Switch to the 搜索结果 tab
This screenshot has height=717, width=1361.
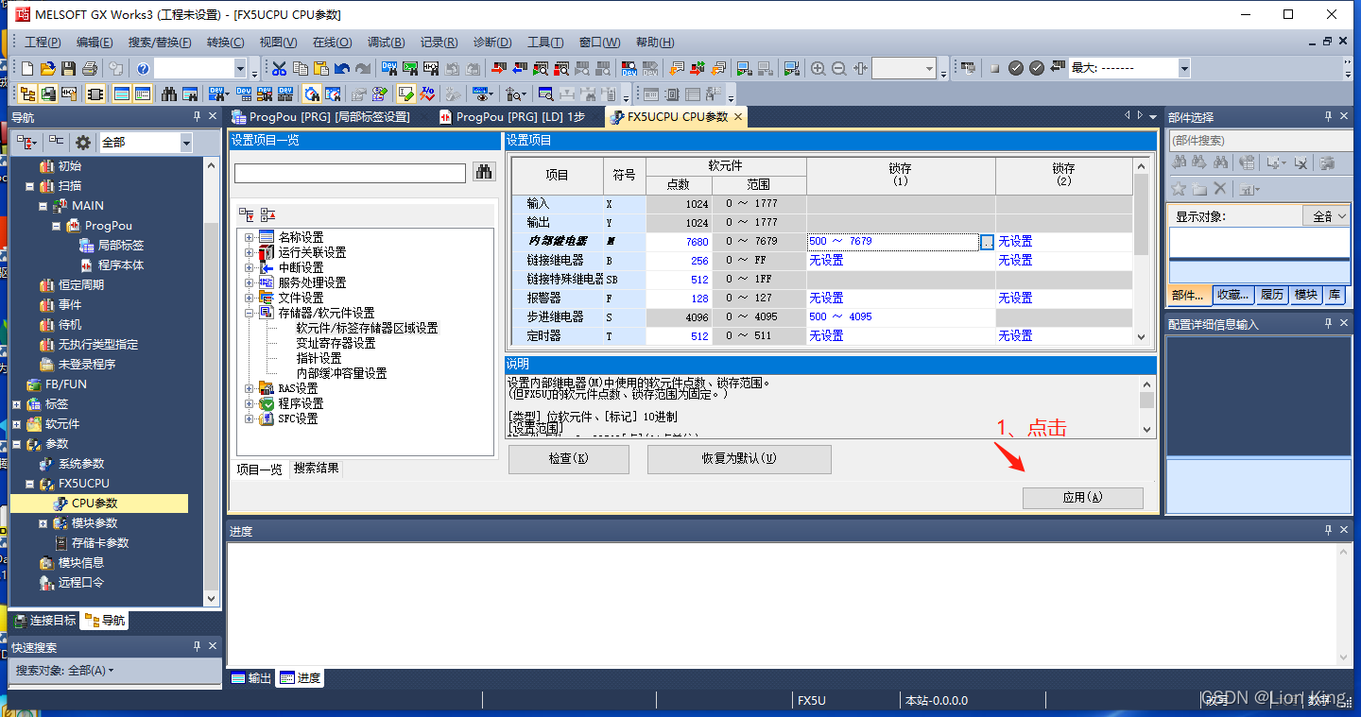pos(316,469)
